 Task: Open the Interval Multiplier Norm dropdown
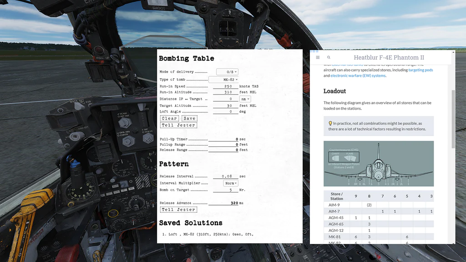click(231, 183)
